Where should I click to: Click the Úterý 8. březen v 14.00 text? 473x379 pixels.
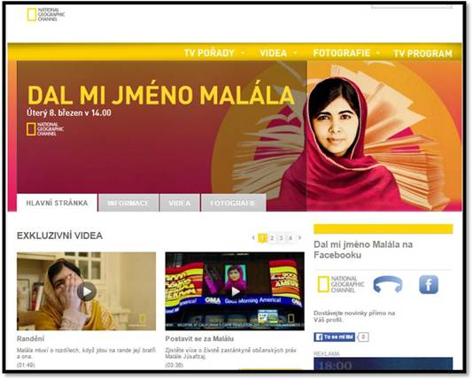point(69,113)
